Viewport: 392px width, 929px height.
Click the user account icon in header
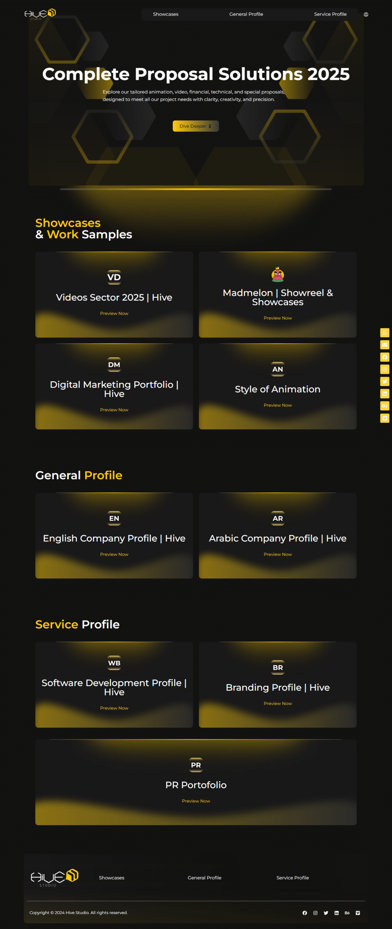tap(366, 15)
